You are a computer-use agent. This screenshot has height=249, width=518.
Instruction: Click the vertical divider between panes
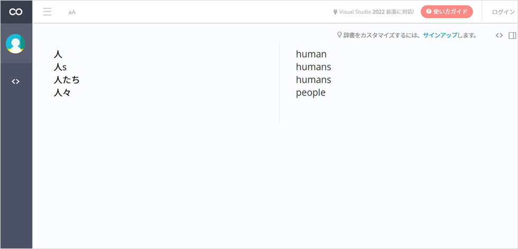[280, 83]
